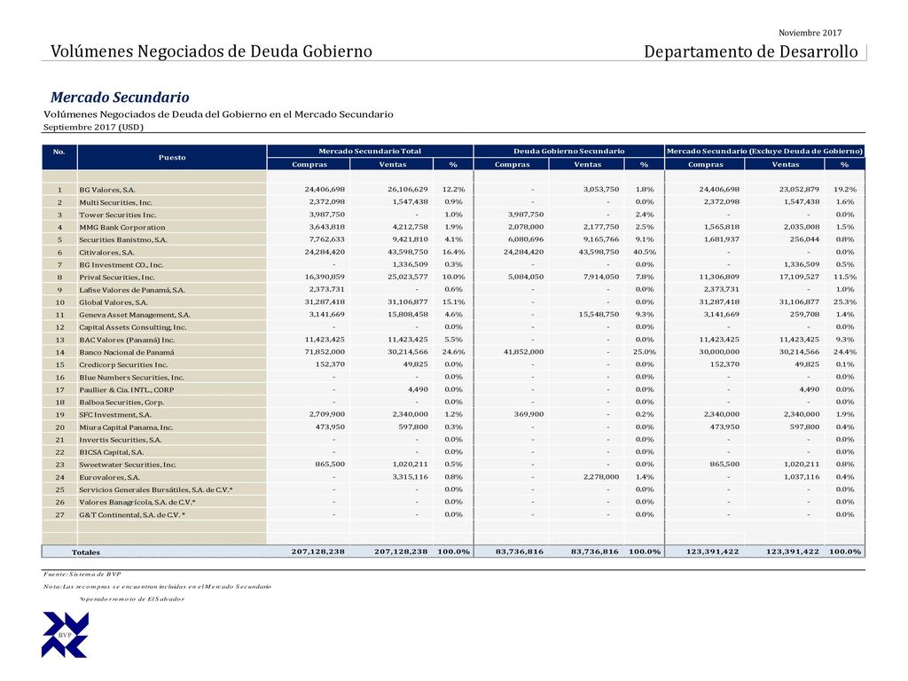908x681 pixels.
Task: Click the 9,165,766 value in Banistmo row
Action: (601, 239)
